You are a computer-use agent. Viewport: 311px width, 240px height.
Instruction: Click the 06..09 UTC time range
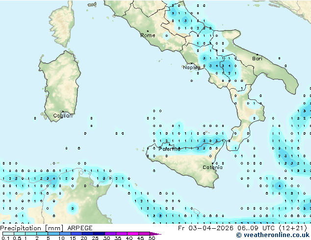coord(256,228)
